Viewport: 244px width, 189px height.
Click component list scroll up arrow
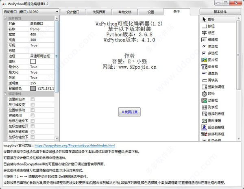(239, 18)
